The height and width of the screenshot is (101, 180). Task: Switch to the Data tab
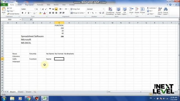[48, 5]
